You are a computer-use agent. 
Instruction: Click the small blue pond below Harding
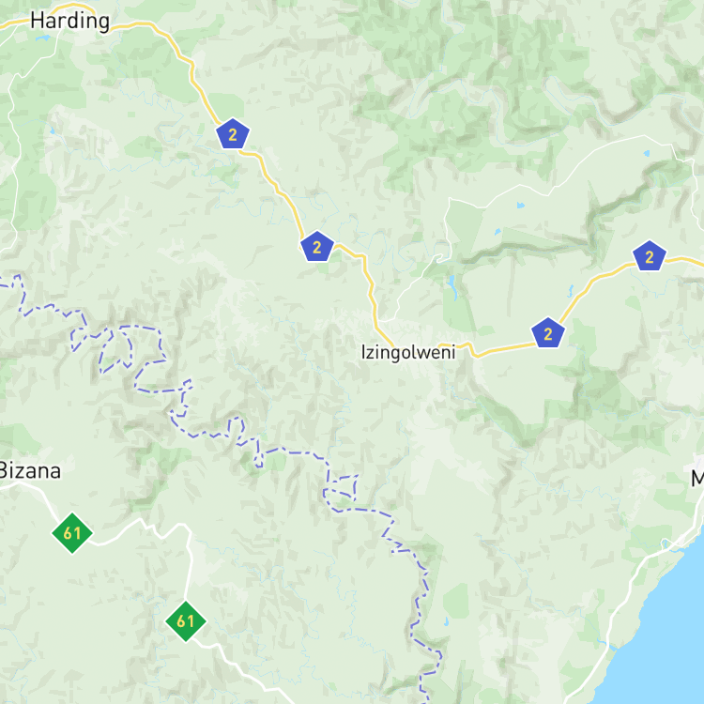coord(43,38)
